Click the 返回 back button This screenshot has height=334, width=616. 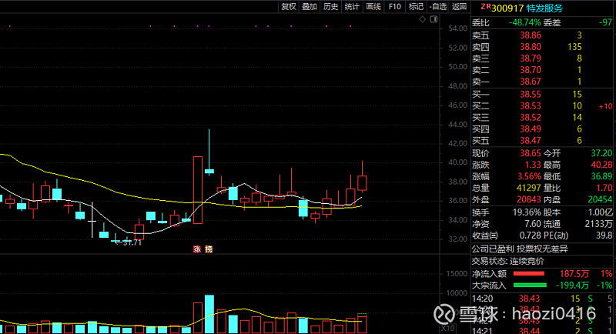point(459,7)
